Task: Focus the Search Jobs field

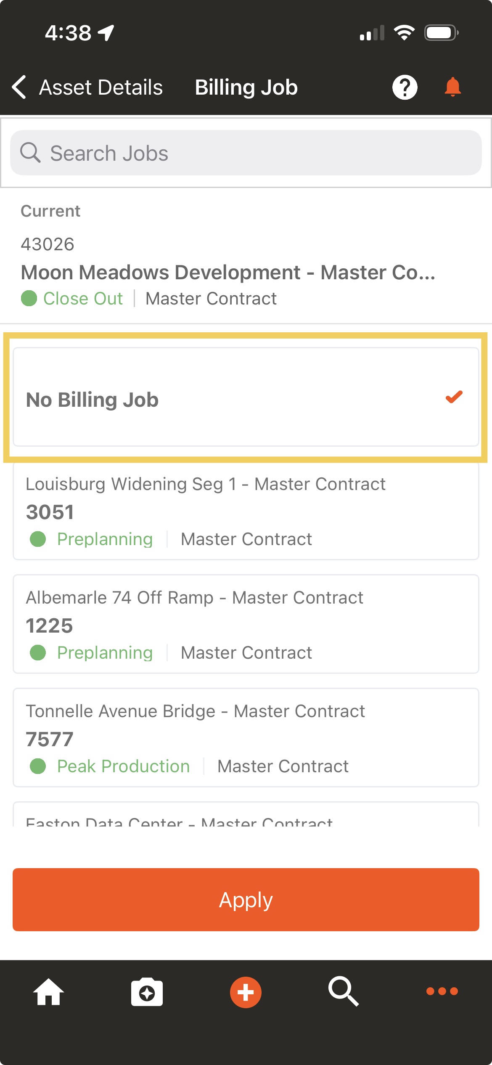Action: [246, 153]
